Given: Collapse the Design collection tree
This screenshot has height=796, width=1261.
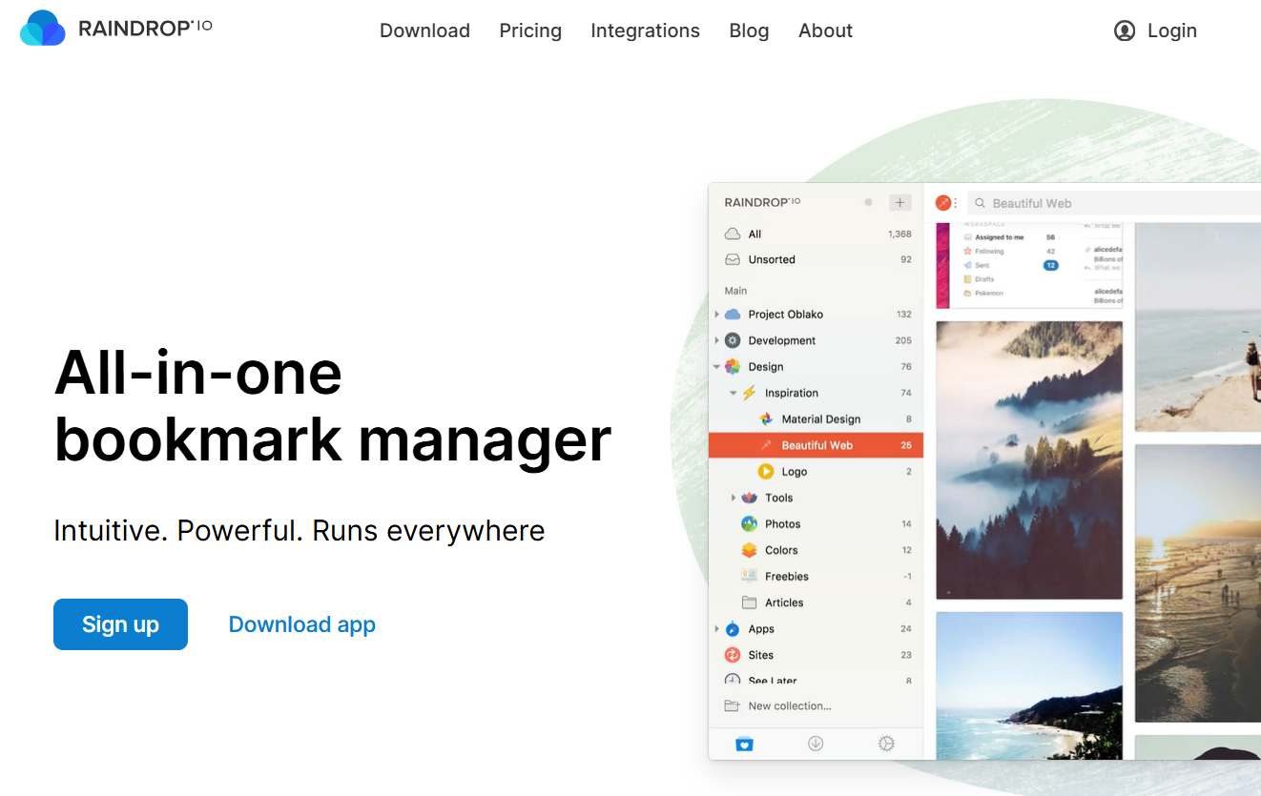Looking at the screenshot, I should coord(717,367).
